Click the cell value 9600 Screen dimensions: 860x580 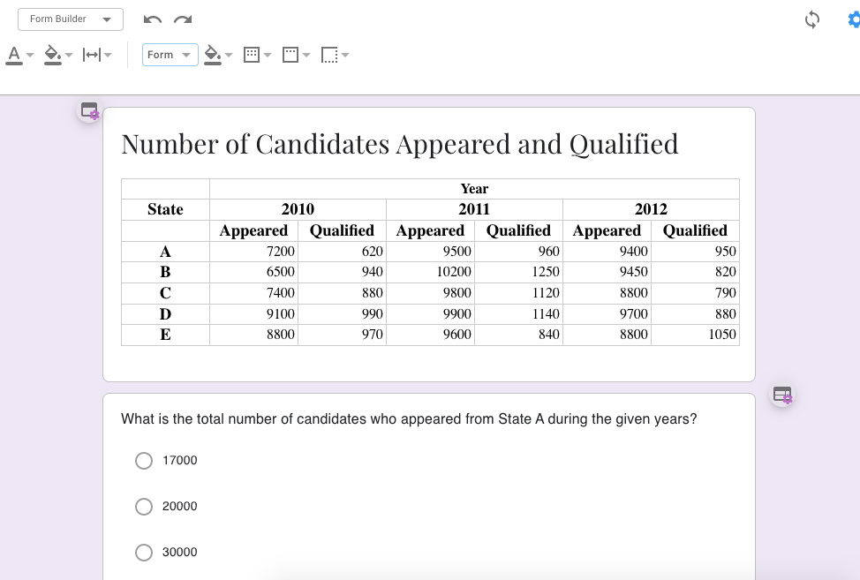click(x=457, y=335)
